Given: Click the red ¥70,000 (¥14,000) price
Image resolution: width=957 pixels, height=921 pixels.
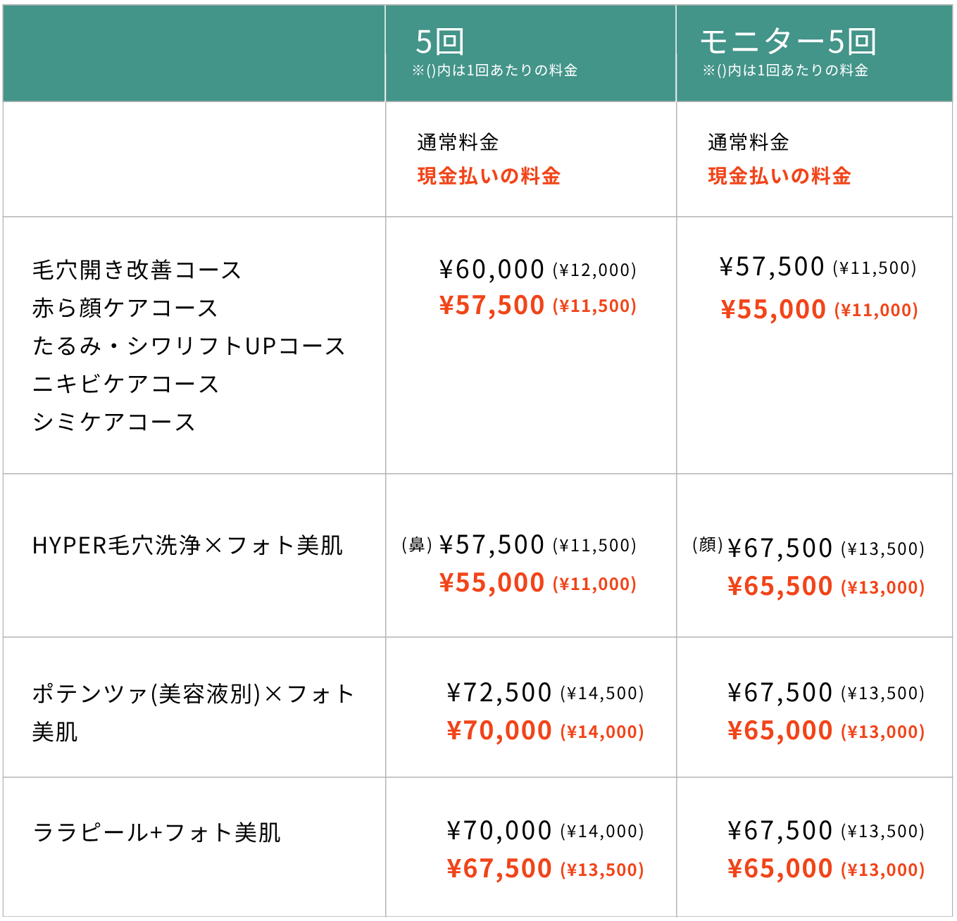Looking at the screenshot, I should (x=545, y=731).
